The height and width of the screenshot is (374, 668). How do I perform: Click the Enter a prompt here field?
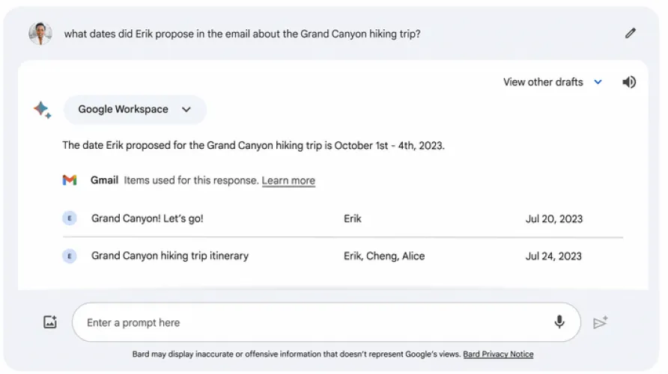point(315,322)
